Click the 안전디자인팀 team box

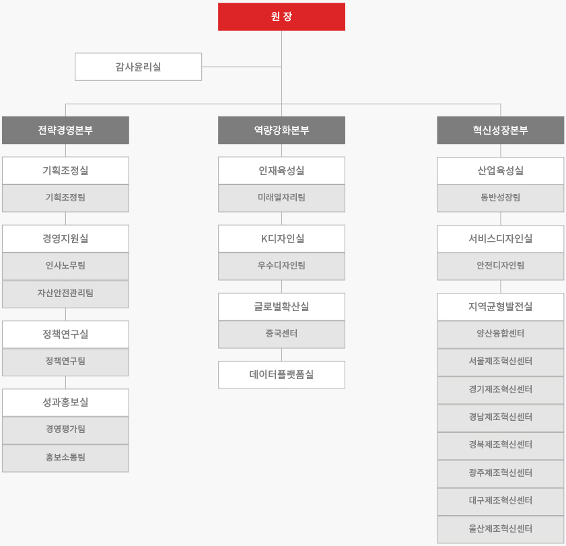coord(500,266)
